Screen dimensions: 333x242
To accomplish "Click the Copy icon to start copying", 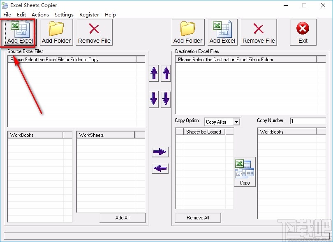I will [245, 171].
